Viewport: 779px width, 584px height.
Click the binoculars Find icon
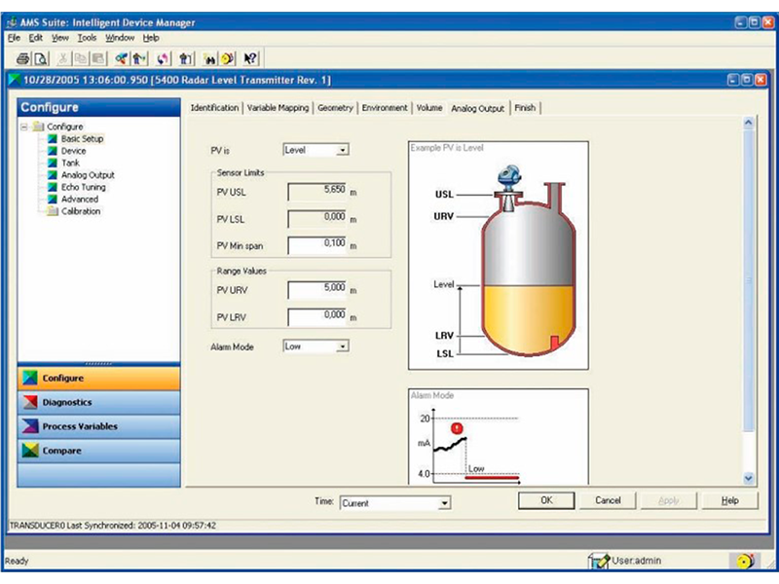tap(209, 59)
